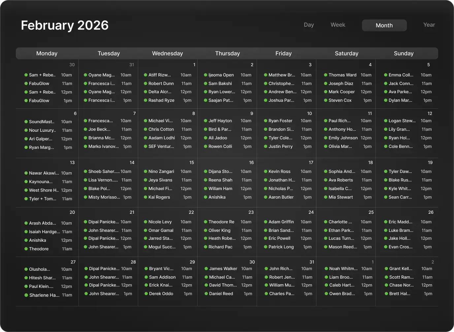454x332 pixels.
Task: Open the Thomas Ward 10am event
Action: [347, 75]
